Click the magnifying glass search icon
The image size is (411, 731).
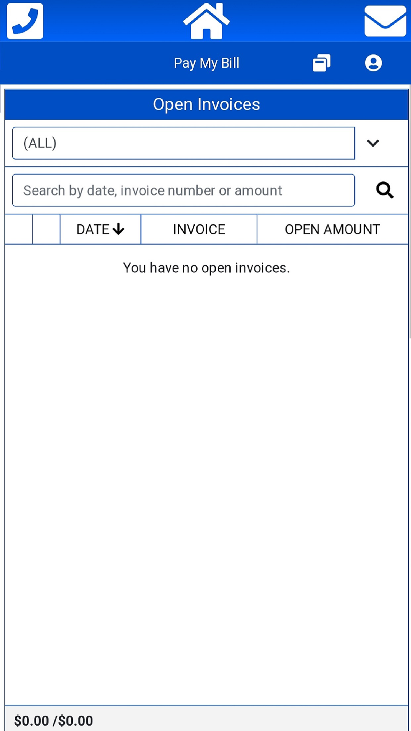(x=385, y=190)
